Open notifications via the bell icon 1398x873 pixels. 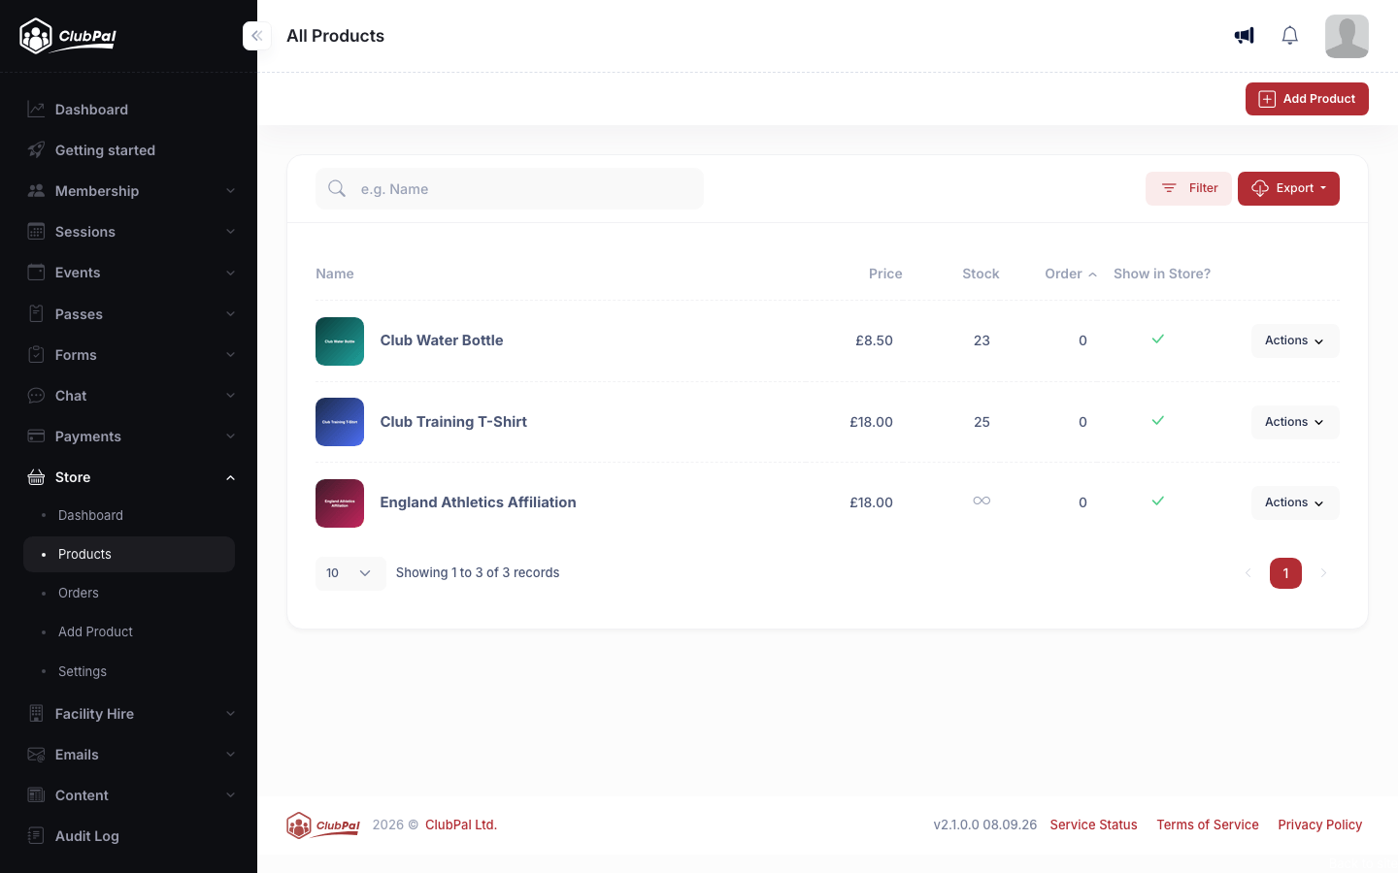click(1289, 36)
